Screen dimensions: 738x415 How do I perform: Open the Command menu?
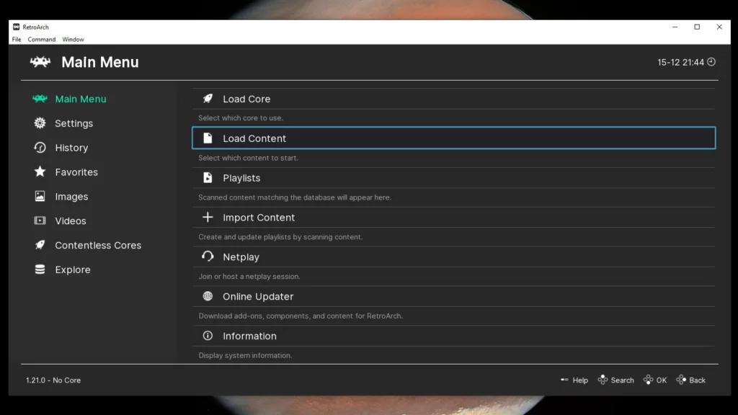point(42,40)
